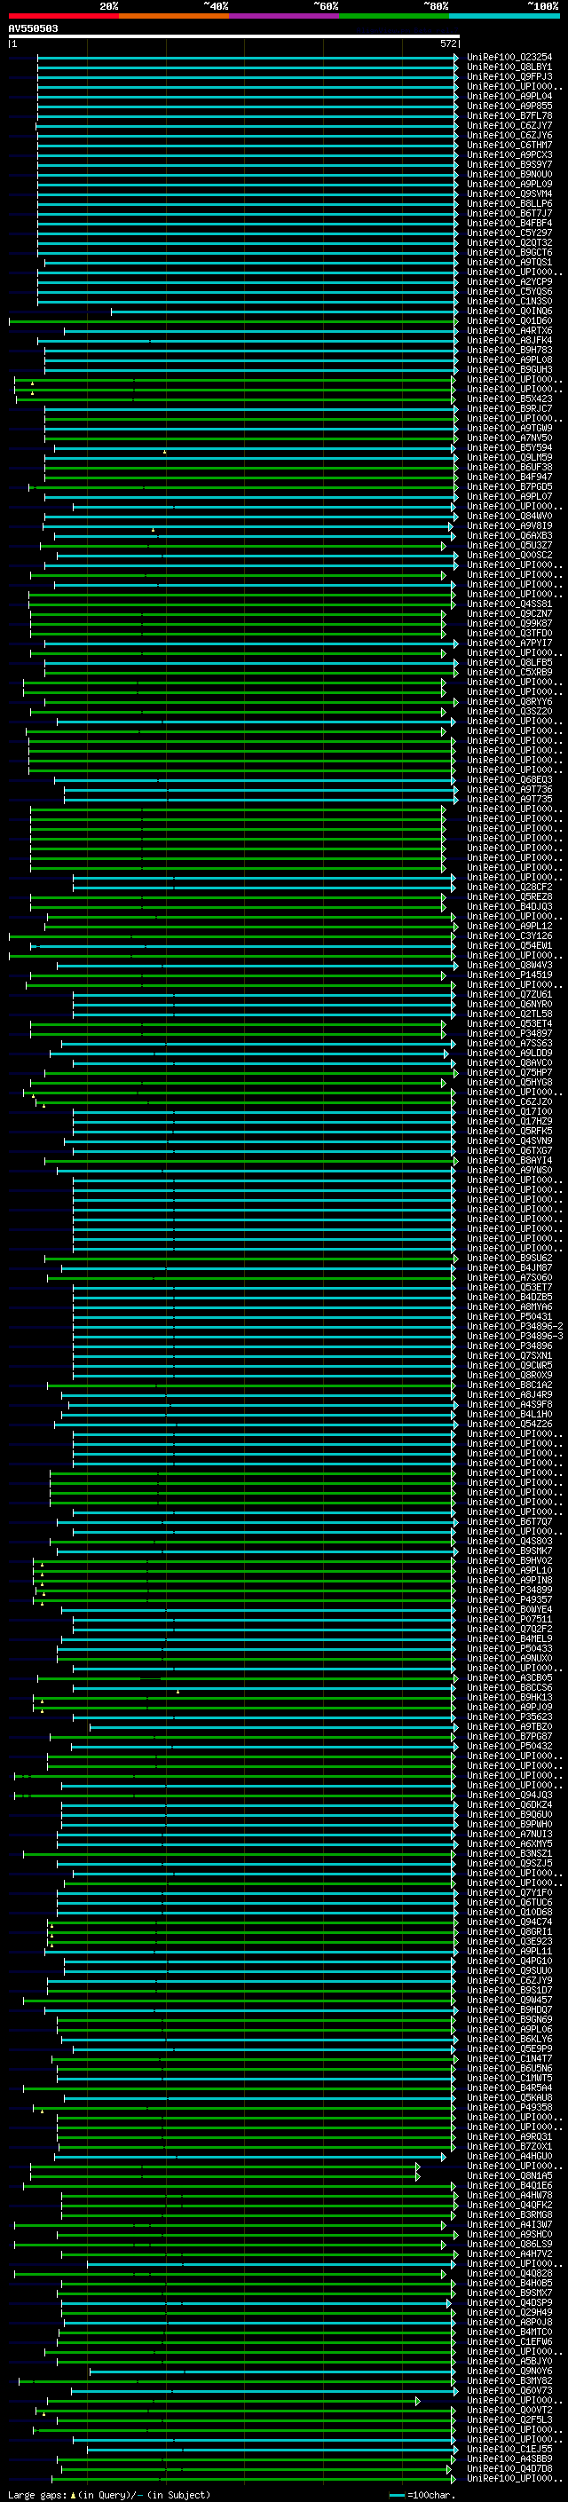Select hit UniRef100_B7PGD5
The image size is (568, 2502).
click(509, 486)
